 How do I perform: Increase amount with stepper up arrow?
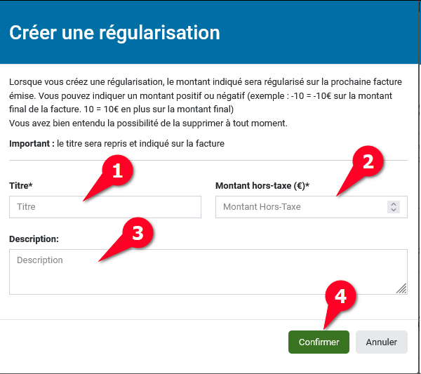[x=394, y=203]
